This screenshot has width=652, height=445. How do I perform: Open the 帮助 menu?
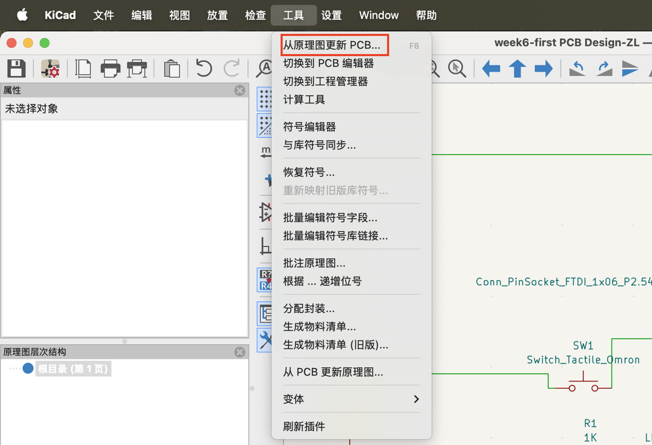(x=426, y=15)
